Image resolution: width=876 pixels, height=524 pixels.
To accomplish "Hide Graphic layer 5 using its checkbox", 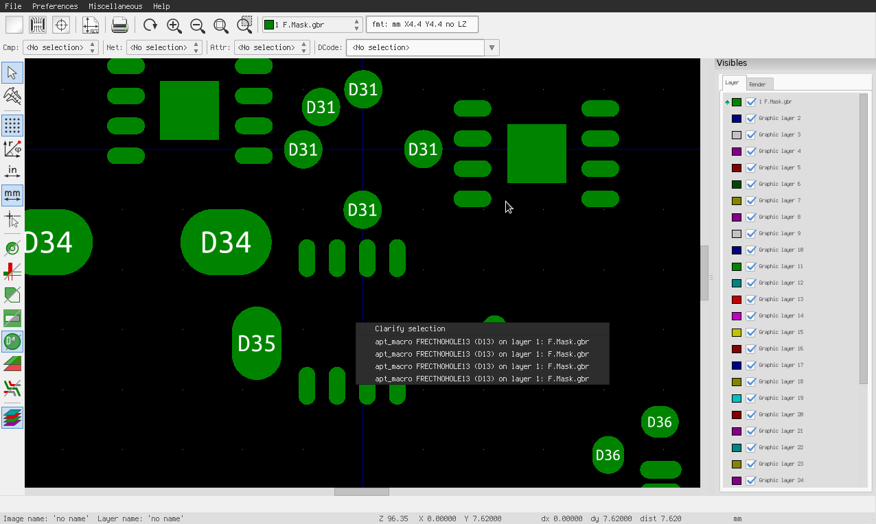I will [x=751, y=167].
